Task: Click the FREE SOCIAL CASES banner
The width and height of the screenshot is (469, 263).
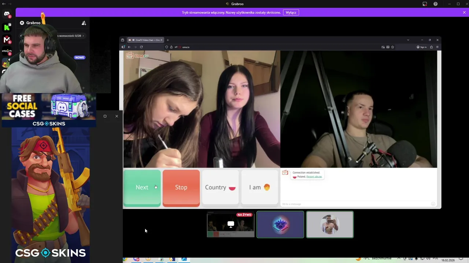Action: click(49, 110)
